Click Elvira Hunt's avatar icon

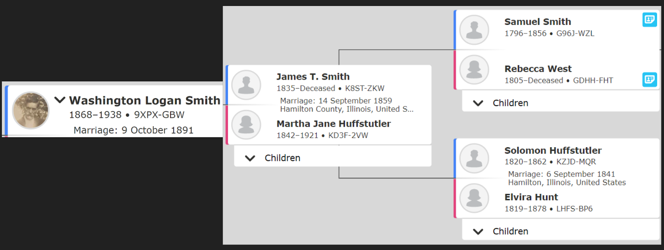tap(474, 198)
